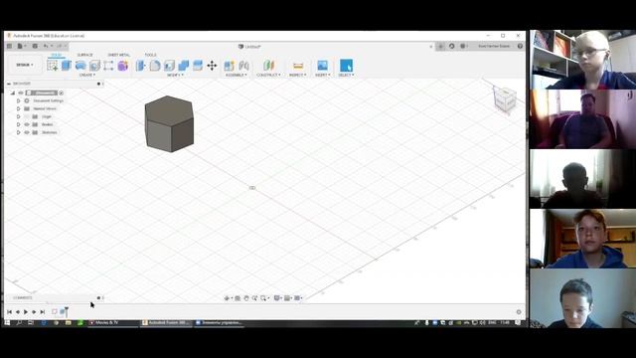636x358 pixels.
Task: Open the CONSTRUCT dropdown menu
Action: tap(268, 76)
